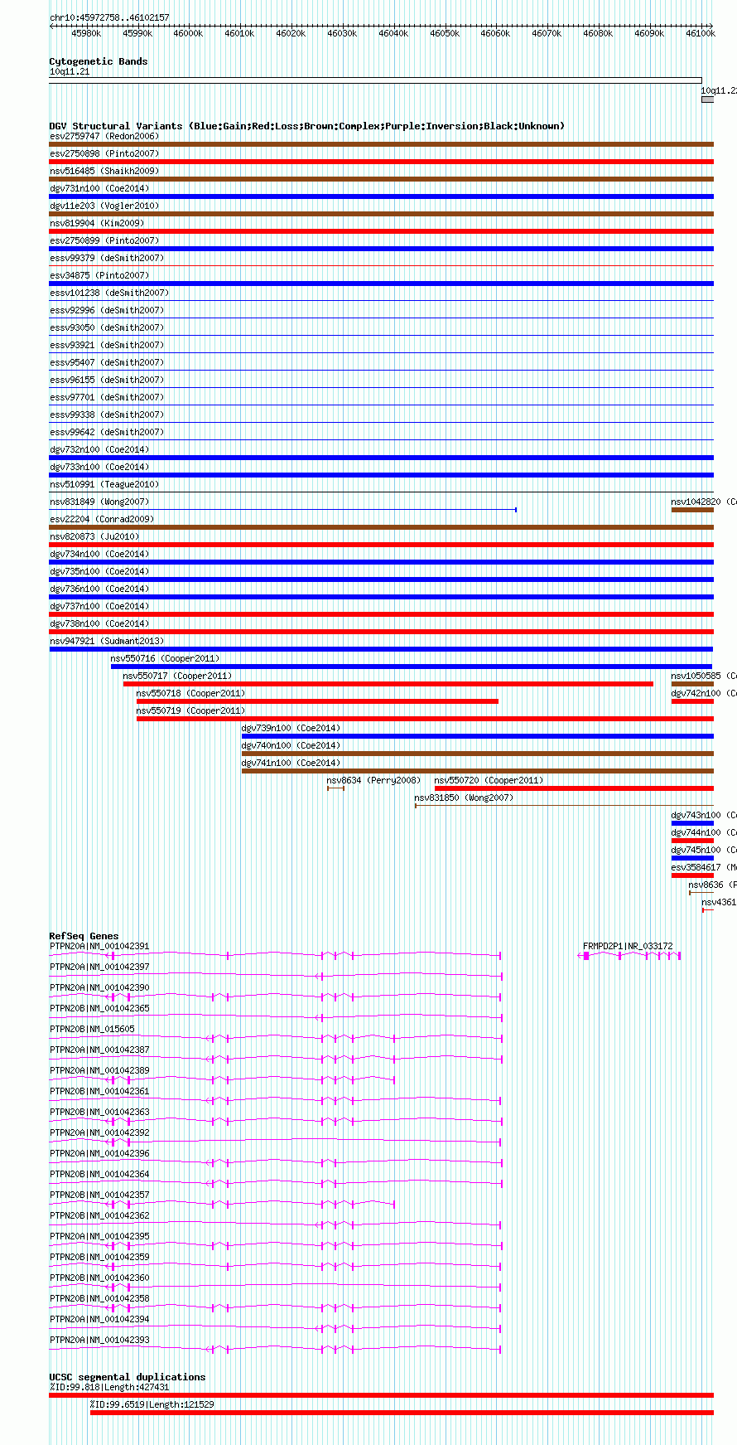Open nsv516485 (Shaikh2009) variant entry
Viewport: 737px width, 1445px height.
(104, 171)
